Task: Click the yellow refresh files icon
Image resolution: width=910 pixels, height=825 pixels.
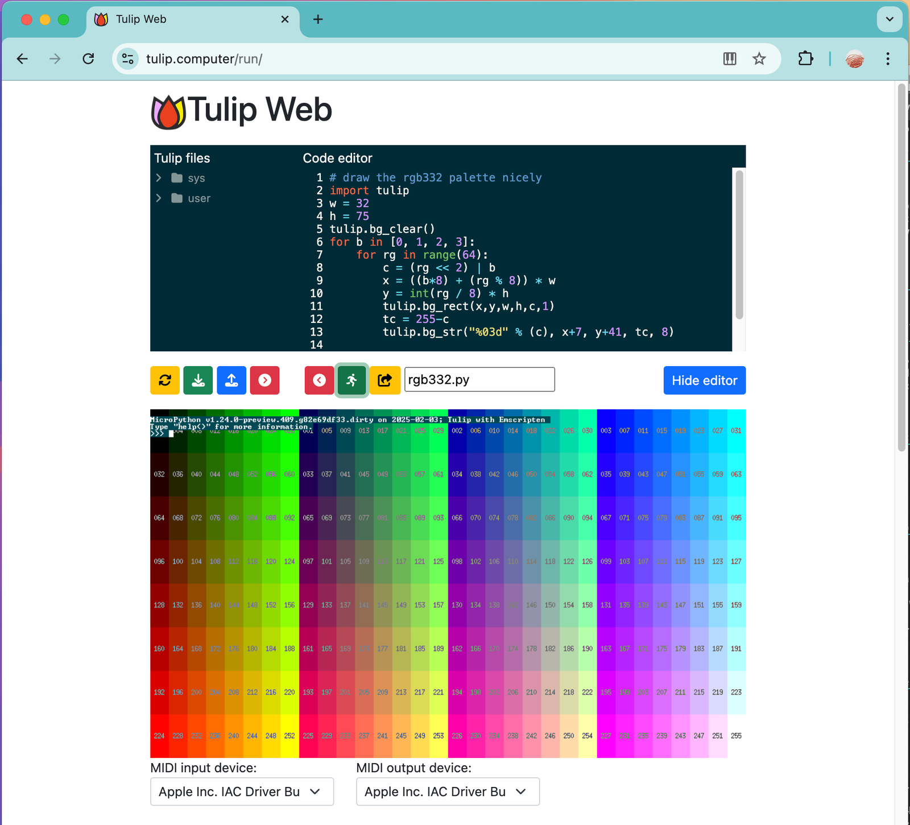Action: [x=164, y=380]
